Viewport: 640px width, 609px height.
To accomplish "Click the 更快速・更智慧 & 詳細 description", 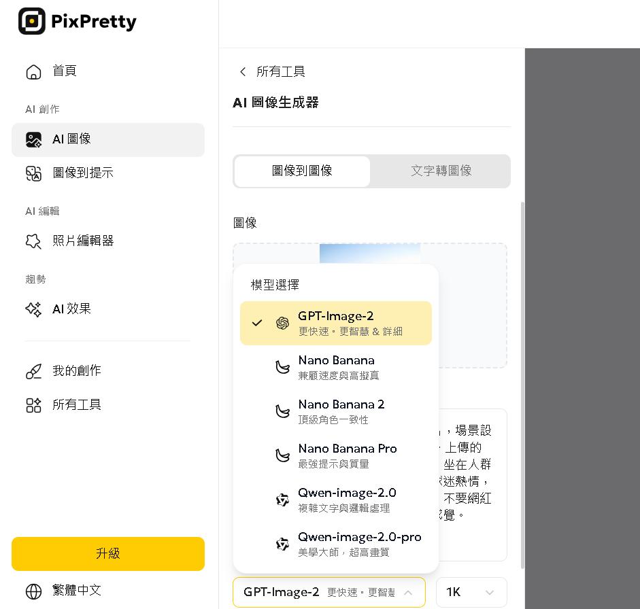I will (x=350, y=331).
